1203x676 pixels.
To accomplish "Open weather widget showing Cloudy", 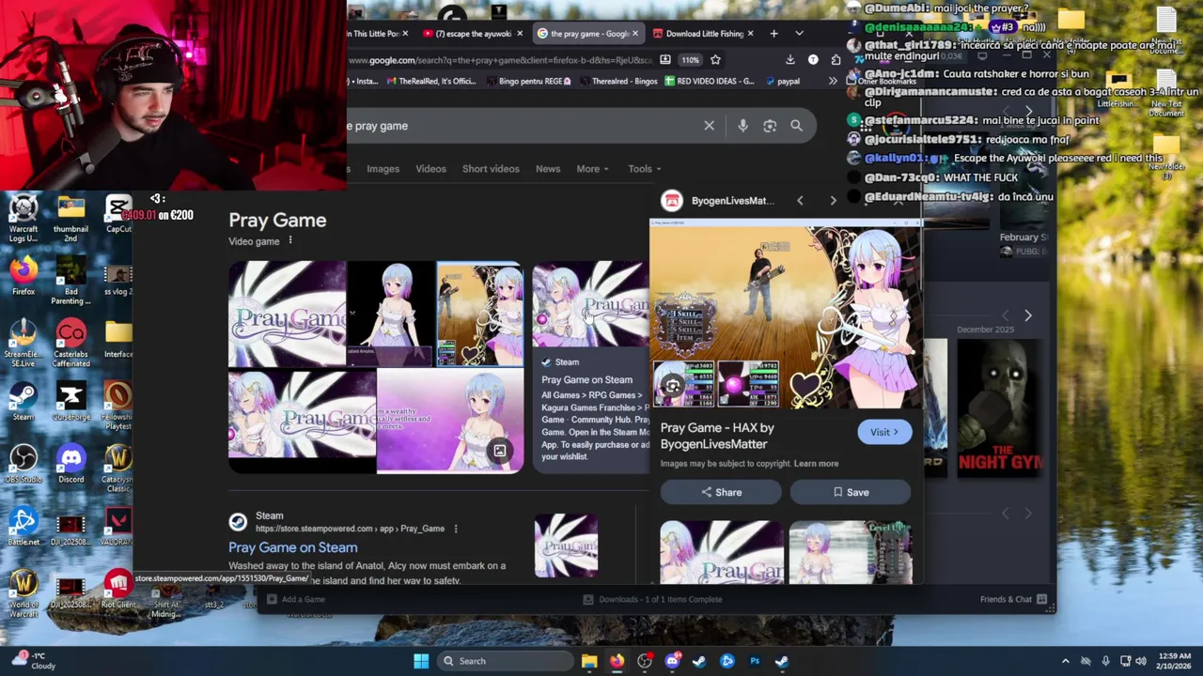I will pos(32,661).
